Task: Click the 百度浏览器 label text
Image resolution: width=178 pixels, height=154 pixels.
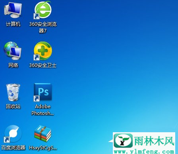Action: pos(13,148)
